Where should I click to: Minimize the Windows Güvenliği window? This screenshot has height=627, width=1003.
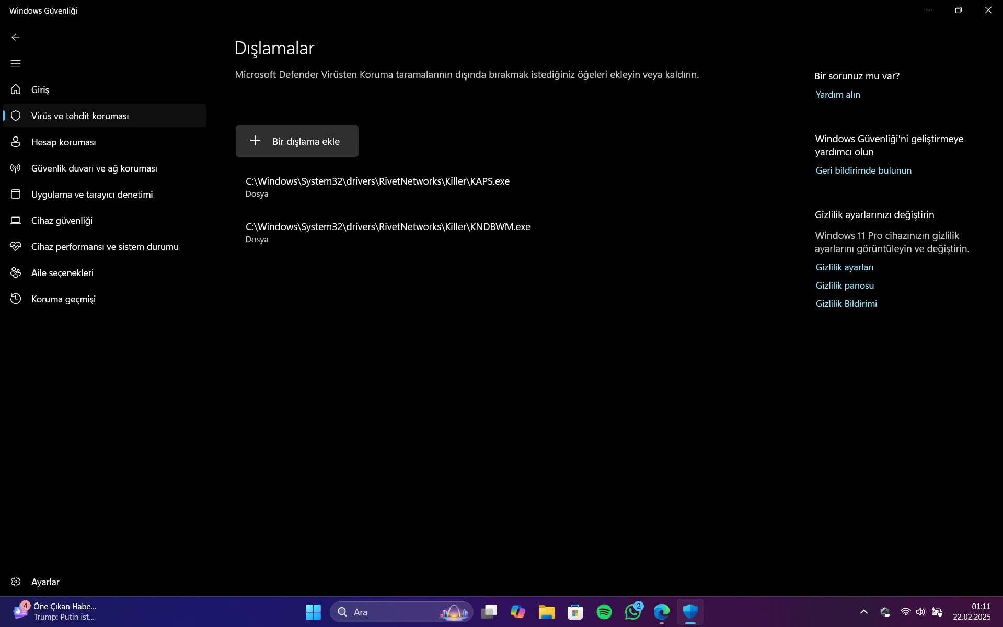tap(929, 10)
